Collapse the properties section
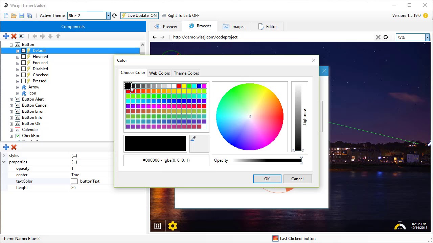The height and width of the screenshot is (243, 433). (4, 162)
